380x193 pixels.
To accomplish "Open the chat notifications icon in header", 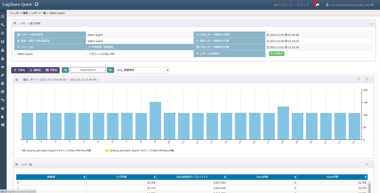I will tap(317, 4).
